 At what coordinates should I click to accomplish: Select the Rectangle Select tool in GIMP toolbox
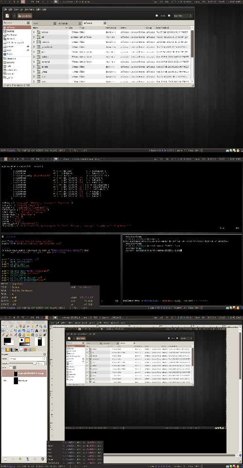coord(3,326)
